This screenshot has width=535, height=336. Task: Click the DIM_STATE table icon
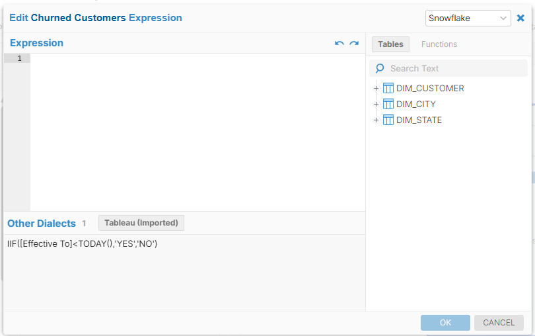(x=388, y=120)
